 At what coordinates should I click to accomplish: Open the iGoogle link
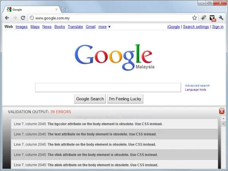[x=174, y=27]
